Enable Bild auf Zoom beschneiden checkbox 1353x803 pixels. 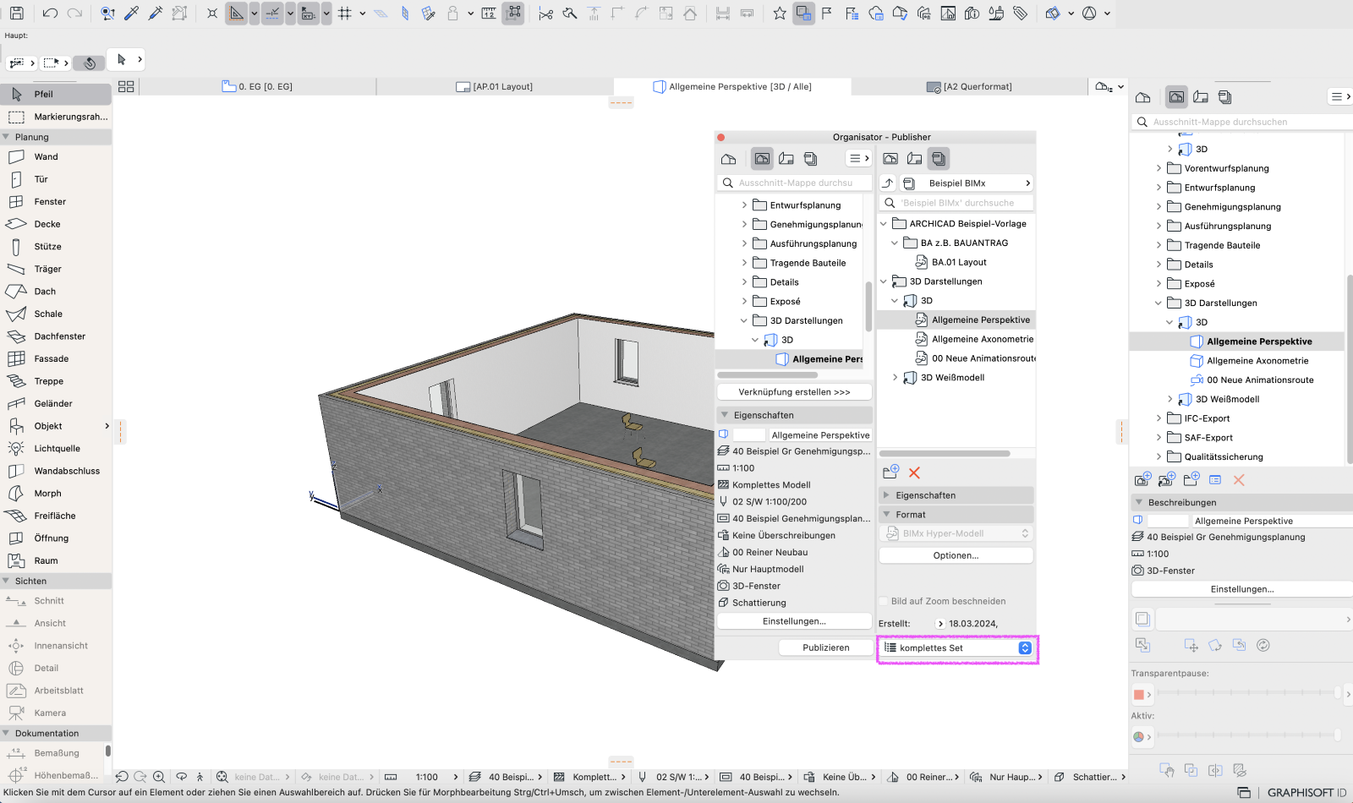click(884, 602)
